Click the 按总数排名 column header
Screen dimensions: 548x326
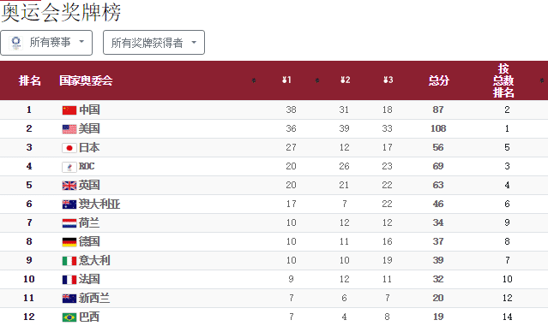pos(503,80)
